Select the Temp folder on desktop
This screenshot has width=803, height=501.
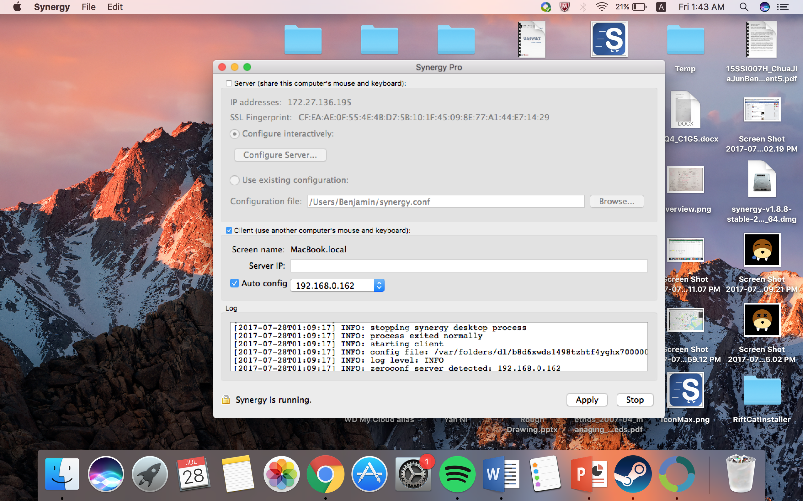(x=686, y=40)
